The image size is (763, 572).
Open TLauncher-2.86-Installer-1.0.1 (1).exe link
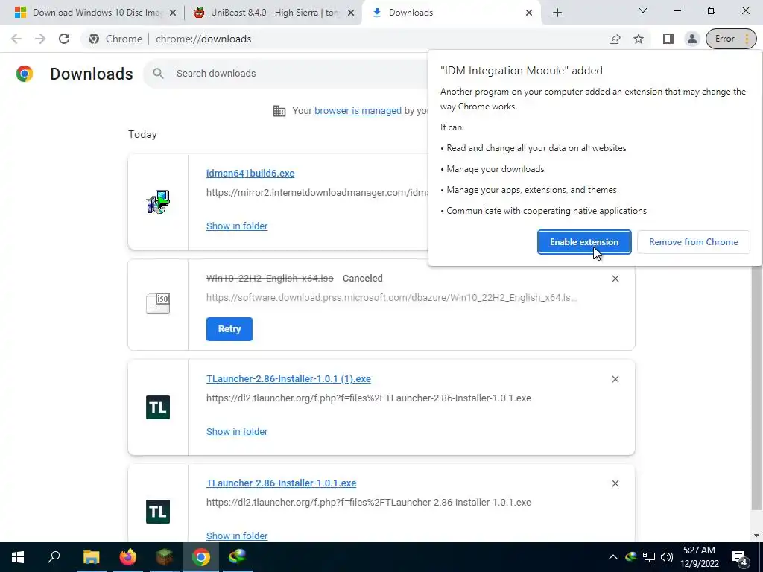(288, 379)
